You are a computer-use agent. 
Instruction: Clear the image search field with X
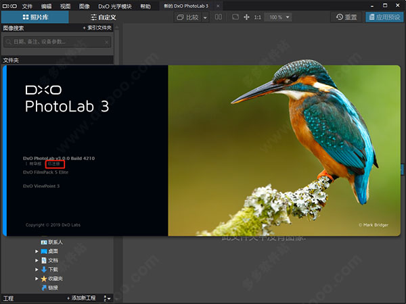(x=107, y=42)
